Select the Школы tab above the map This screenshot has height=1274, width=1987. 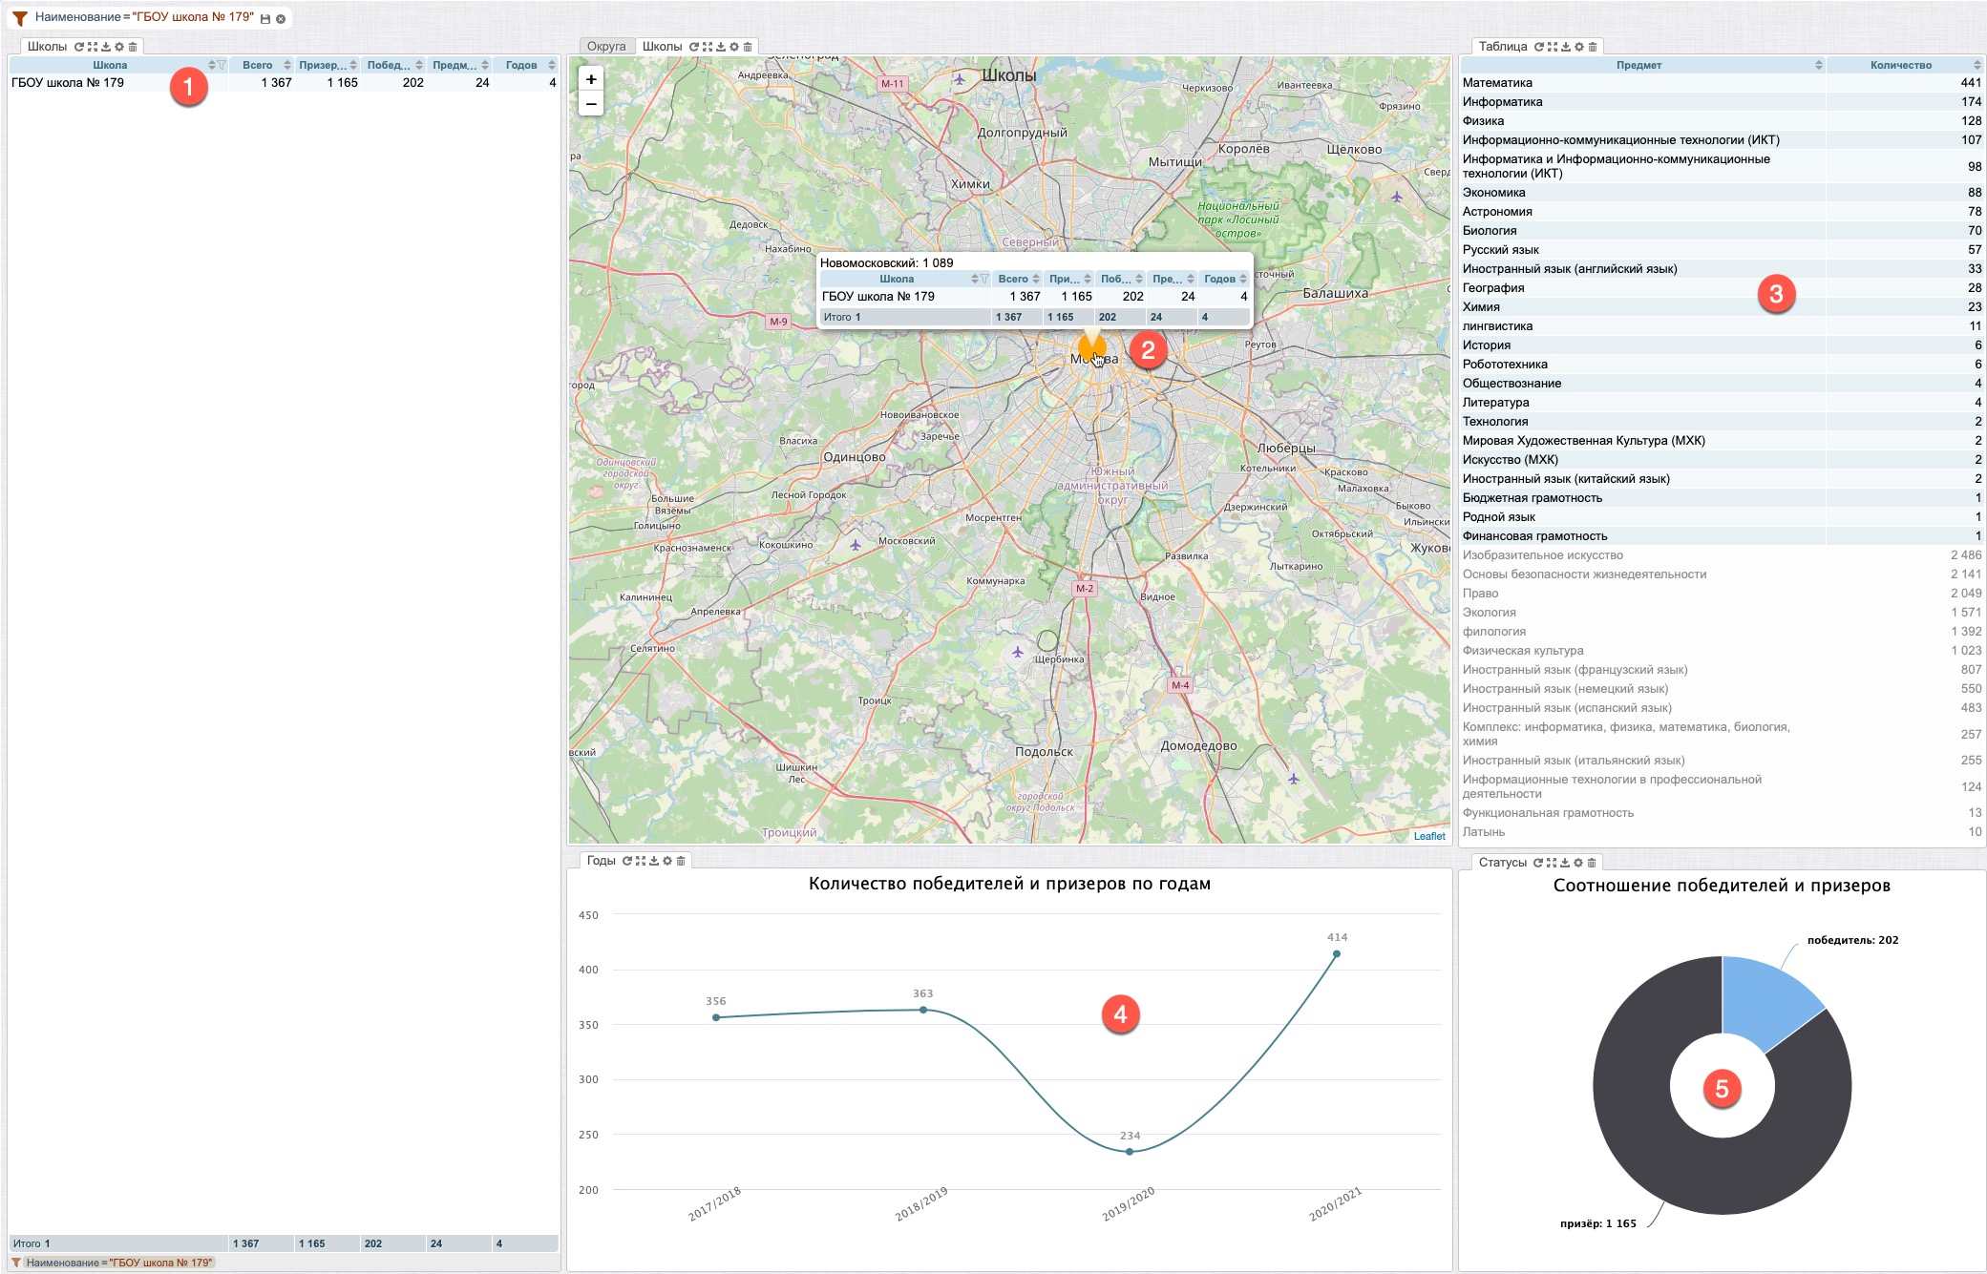[x=662, y=47]
